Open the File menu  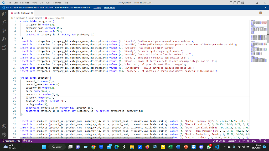coord(9,3)
